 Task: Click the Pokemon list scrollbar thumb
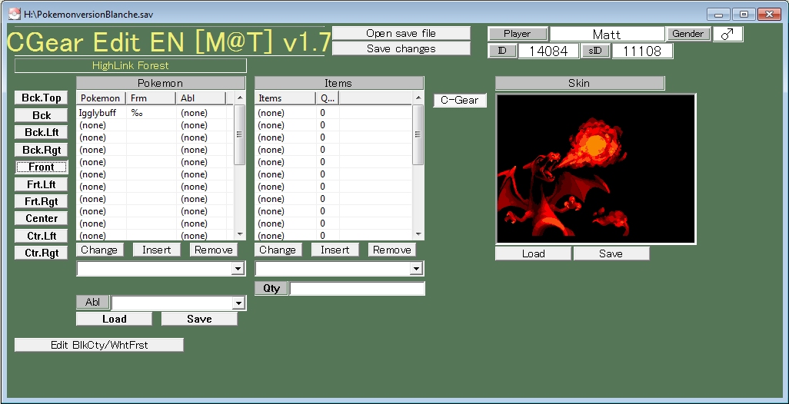pyautogui.click(x=239, y=134)
